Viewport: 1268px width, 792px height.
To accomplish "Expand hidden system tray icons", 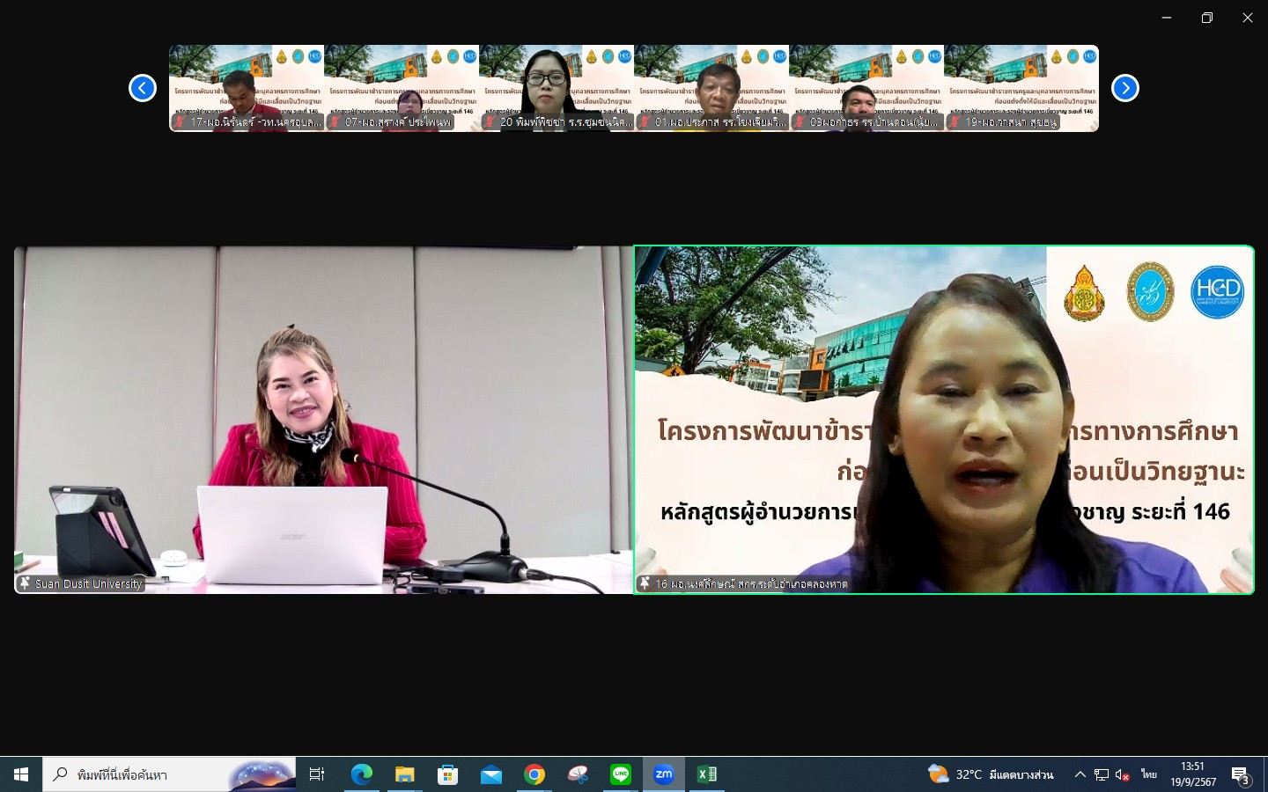I will pyautogui.click(x=1080, y=774).
